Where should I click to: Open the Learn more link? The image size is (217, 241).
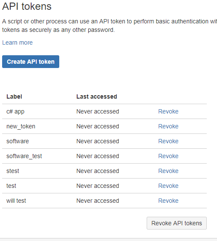pos(17,43)
